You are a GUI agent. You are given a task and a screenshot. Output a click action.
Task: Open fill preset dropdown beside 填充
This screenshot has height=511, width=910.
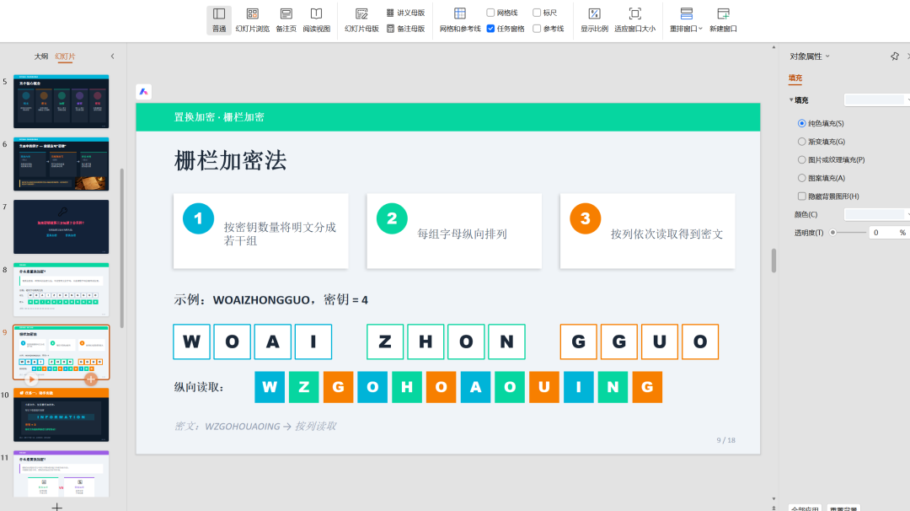877,100
